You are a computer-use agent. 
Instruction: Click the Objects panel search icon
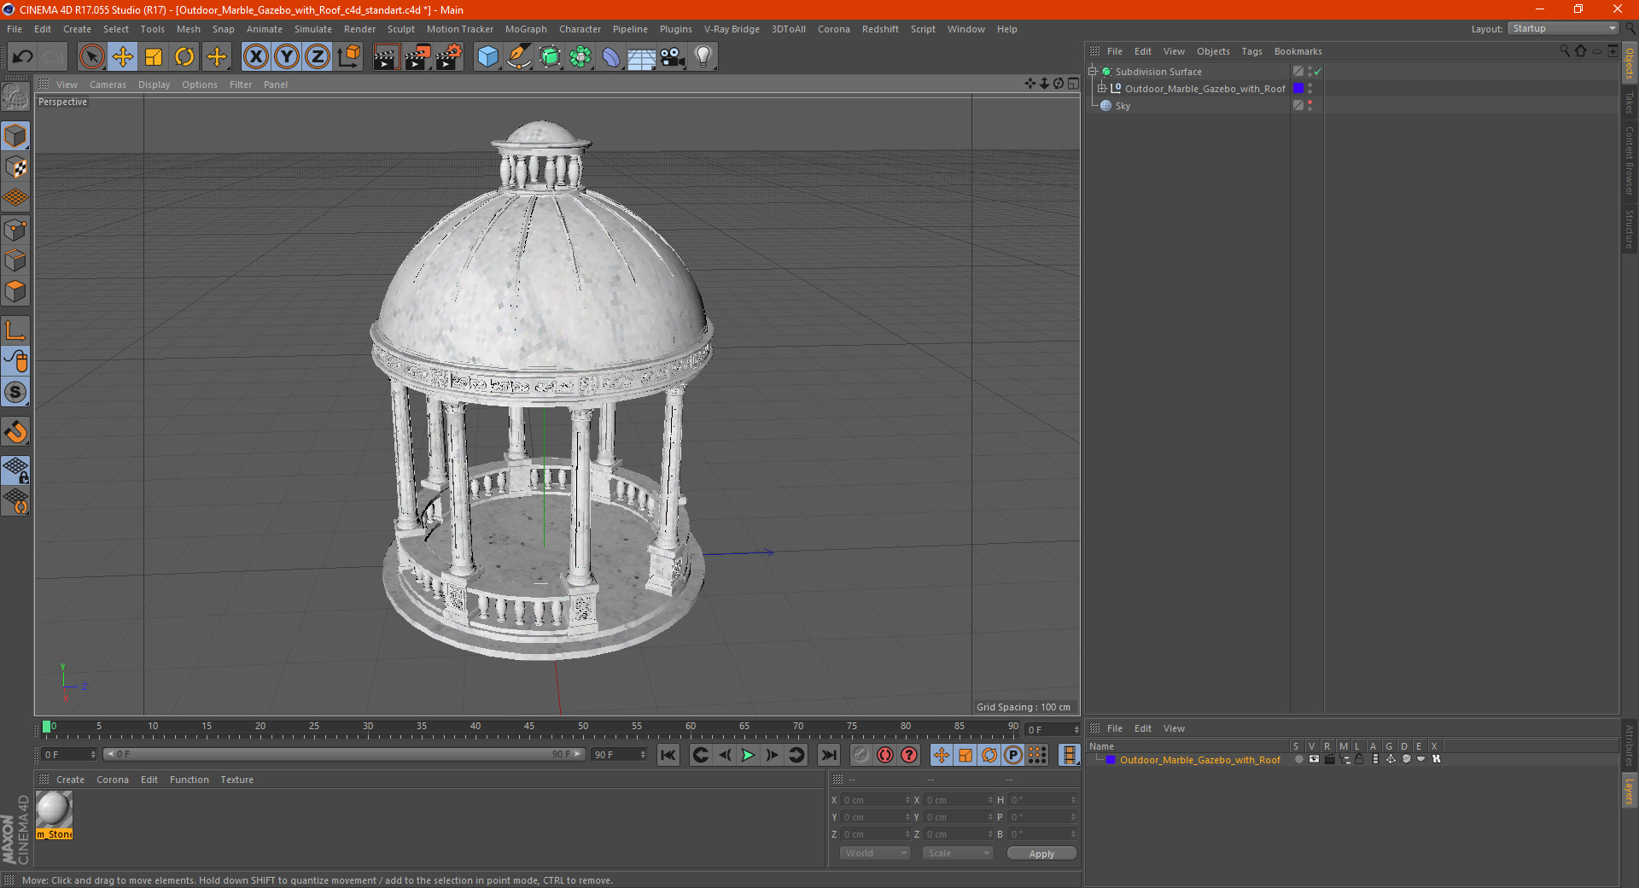pyautogui.click(x=1565, y=51)
